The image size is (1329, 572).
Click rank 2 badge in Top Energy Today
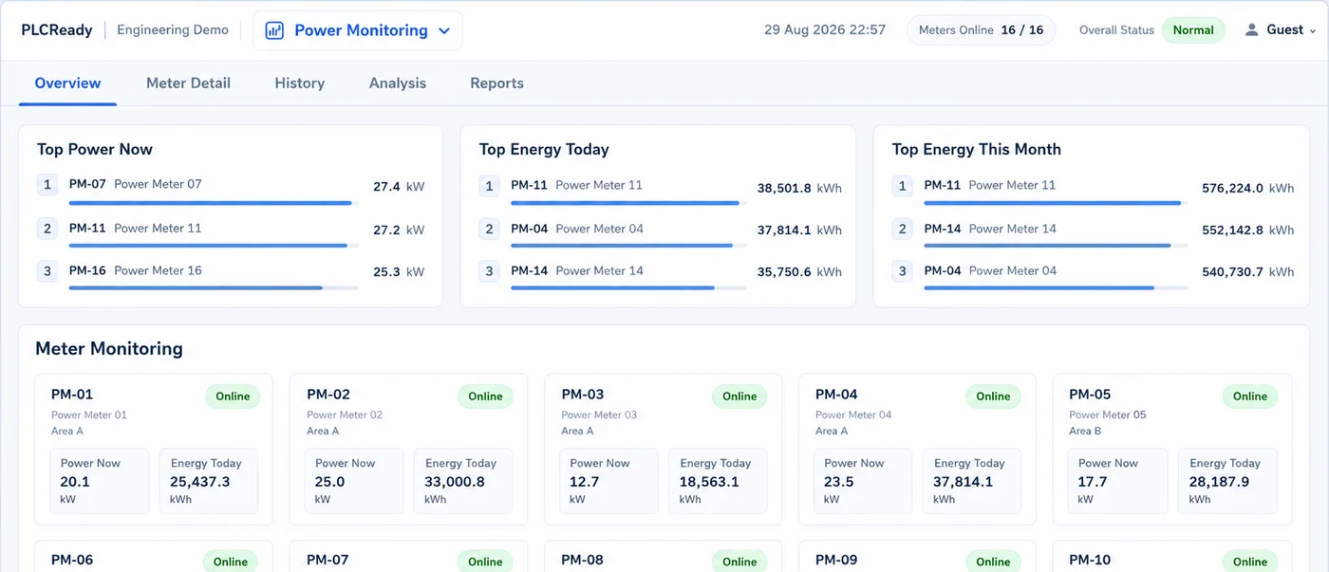point(489,229)
